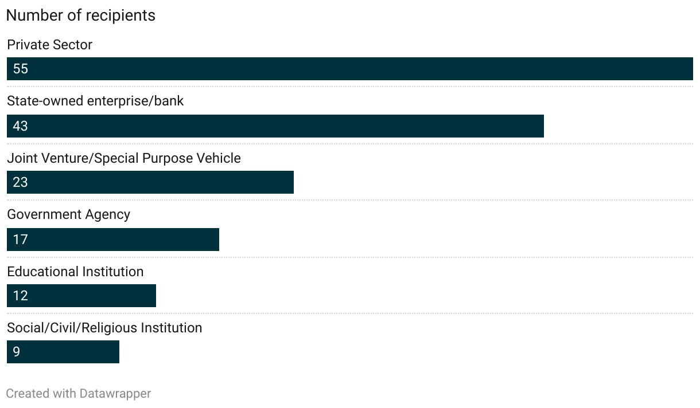Select the Private Sector category label

[x=49, y=45]
